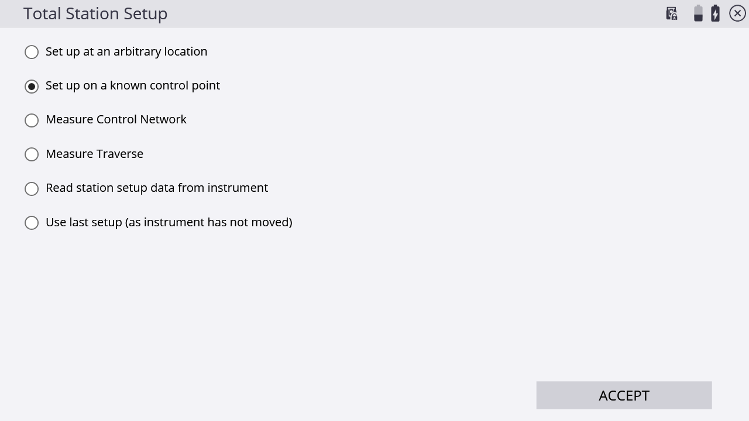Click "Read station setup data from instrument" text
This screenshot has height=421, width=749.
point(157,188)
